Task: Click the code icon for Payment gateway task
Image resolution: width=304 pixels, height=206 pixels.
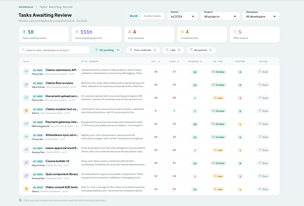Action: (x=26, y=124)
